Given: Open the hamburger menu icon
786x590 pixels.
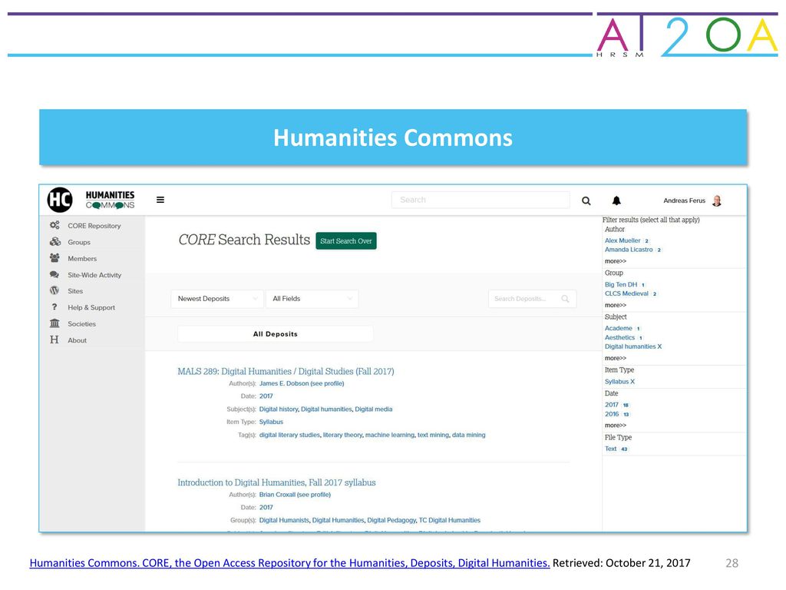Looking at the screenshot, I should [x=160, y=200].
